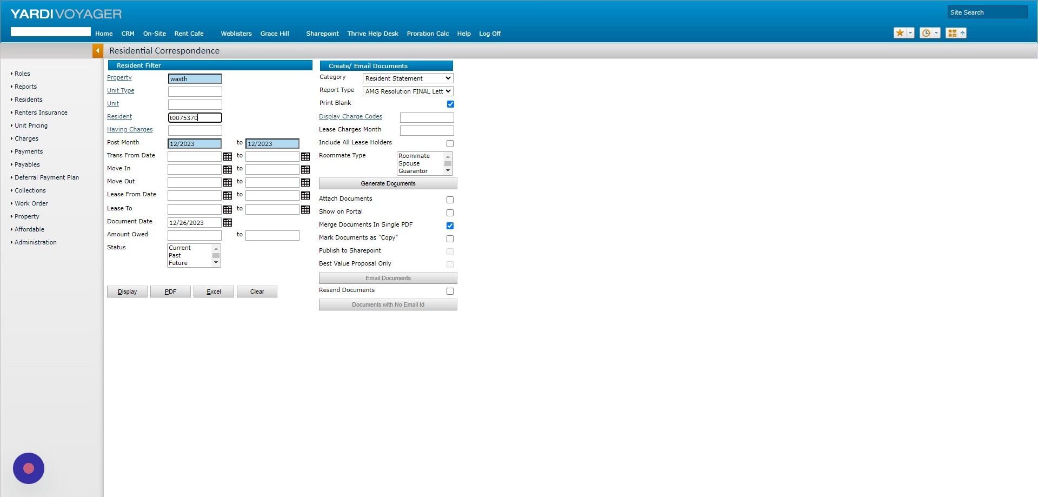Expand the Collections sidebar menu

(x=30, y=190)
